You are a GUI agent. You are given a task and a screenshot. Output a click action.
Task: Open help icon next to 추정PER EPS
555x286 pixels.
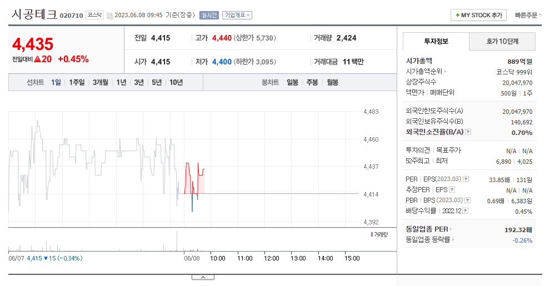(x=452, y=190)
